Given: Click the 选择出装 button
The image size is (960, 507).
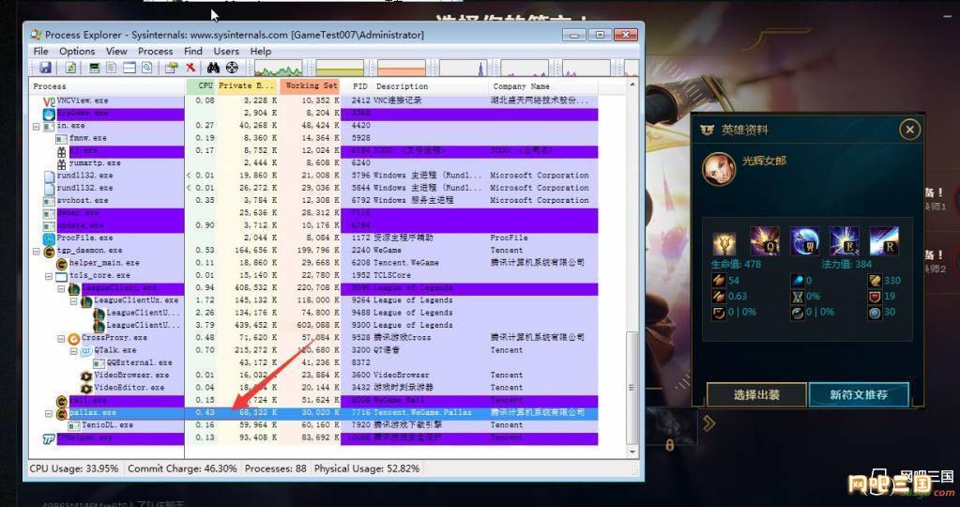Looking at the screenshot, I should click(756, 395).
